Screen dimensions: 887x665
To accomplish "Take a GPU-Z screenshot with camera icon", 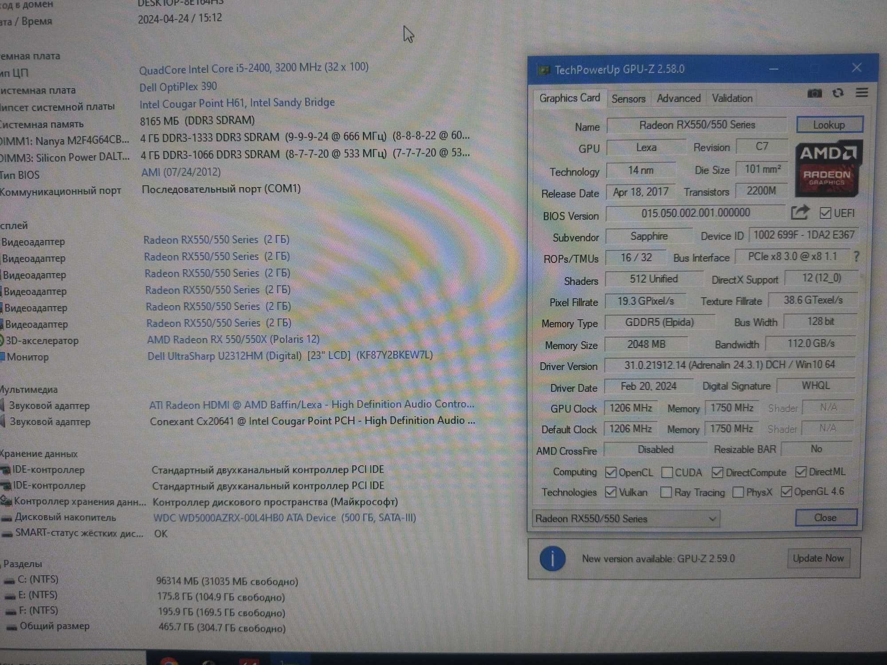I will 814,94.
